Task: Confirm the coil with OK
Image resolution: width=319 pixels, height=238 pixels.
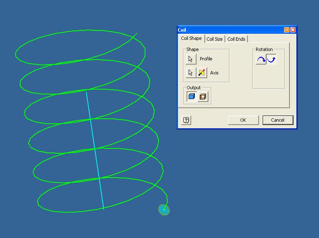Action: tap(243, 120)
